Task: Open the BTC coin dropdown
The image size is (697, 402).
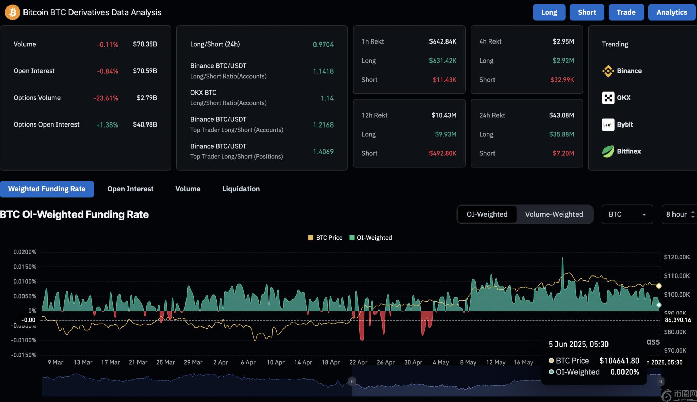Action: [x=627, y=214]
